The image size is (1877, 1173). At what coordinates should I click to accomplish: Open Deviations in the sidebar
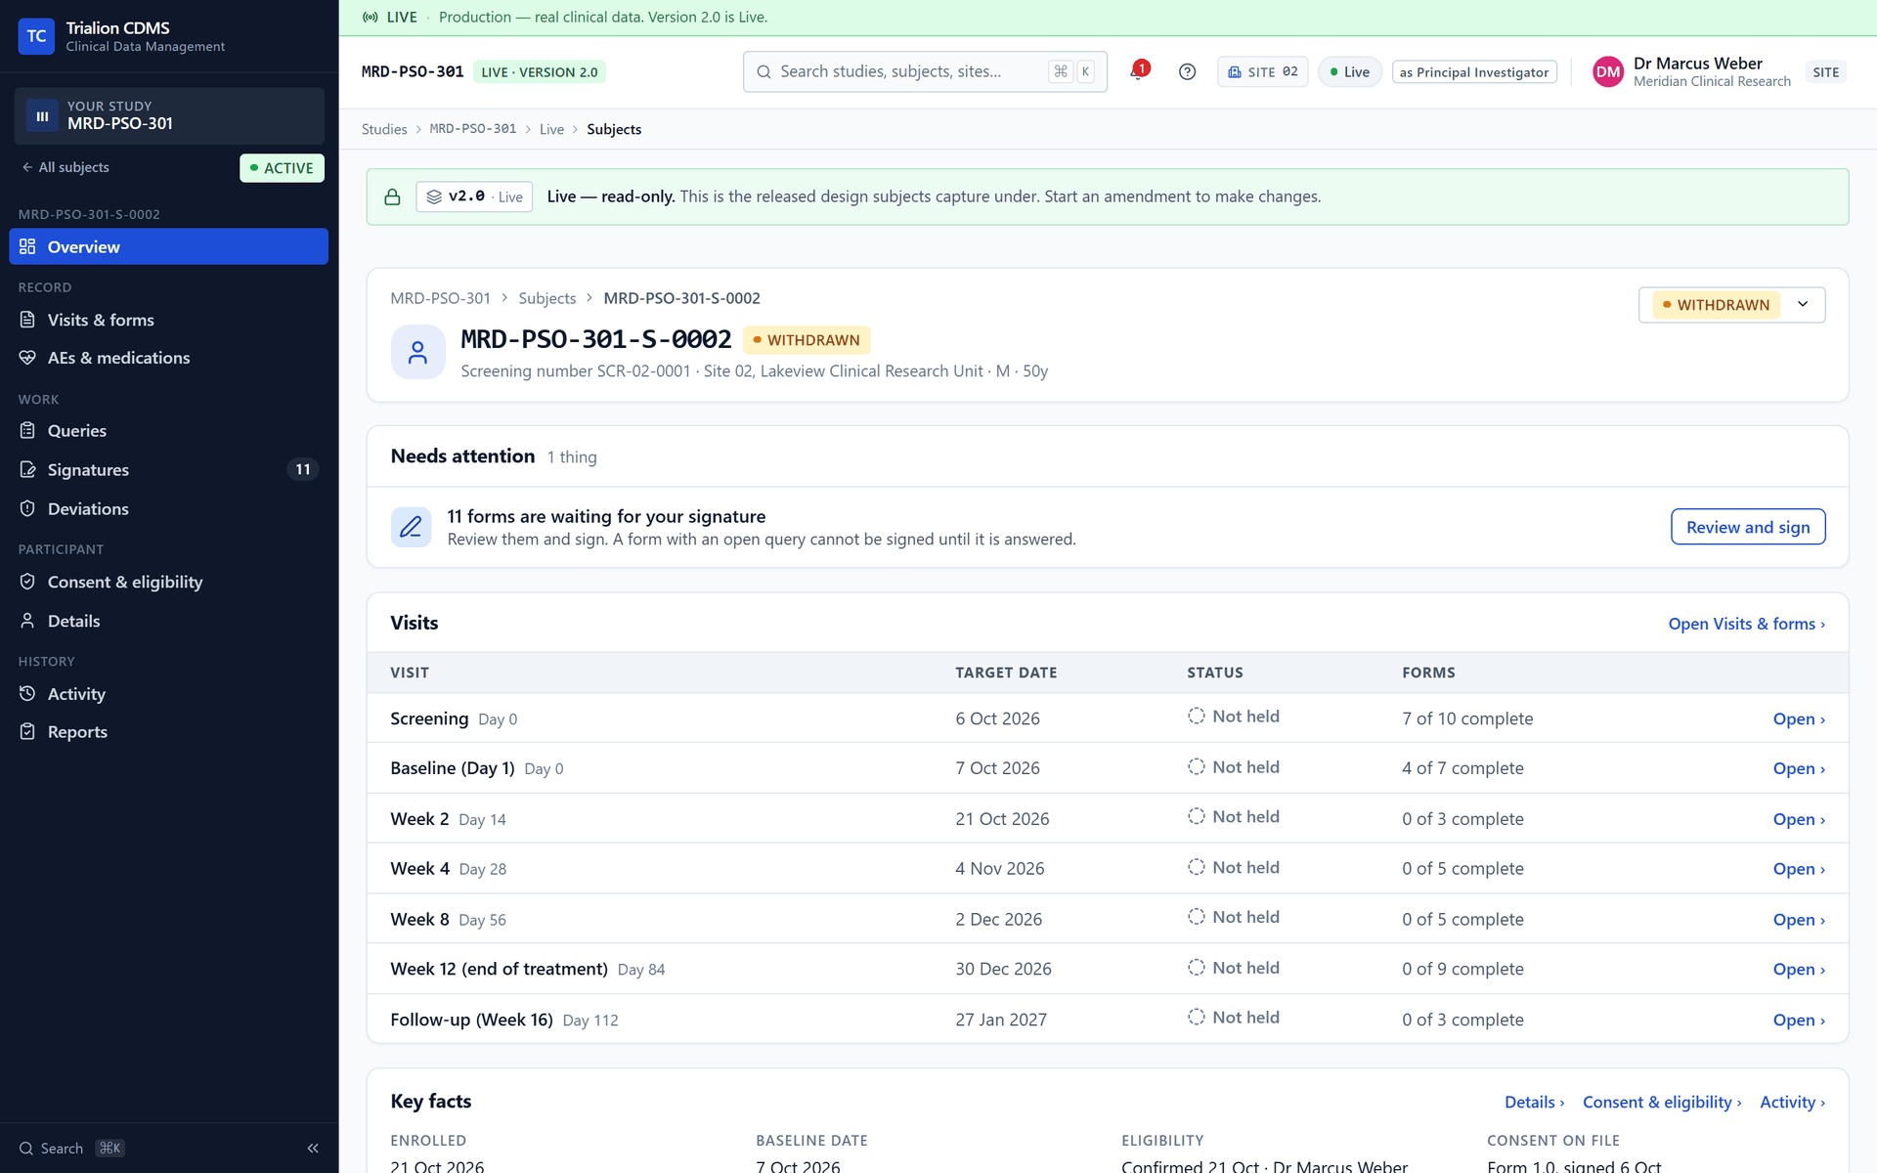point(168,508)
